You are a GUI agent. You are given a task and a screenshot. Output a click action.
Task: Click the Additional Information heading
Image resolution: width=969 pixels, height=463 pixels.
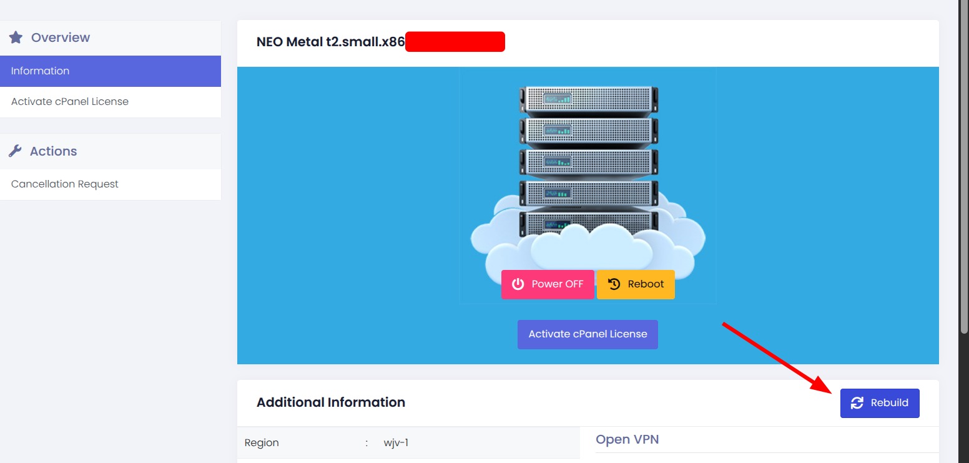(x=331, y=402)
